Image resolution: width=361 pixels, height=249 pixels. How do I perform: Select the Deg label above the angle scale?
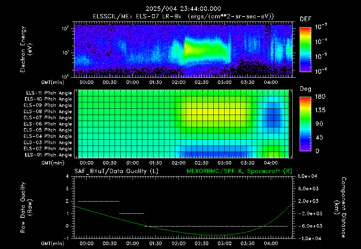pyautogui.click(x=305, y=89)
